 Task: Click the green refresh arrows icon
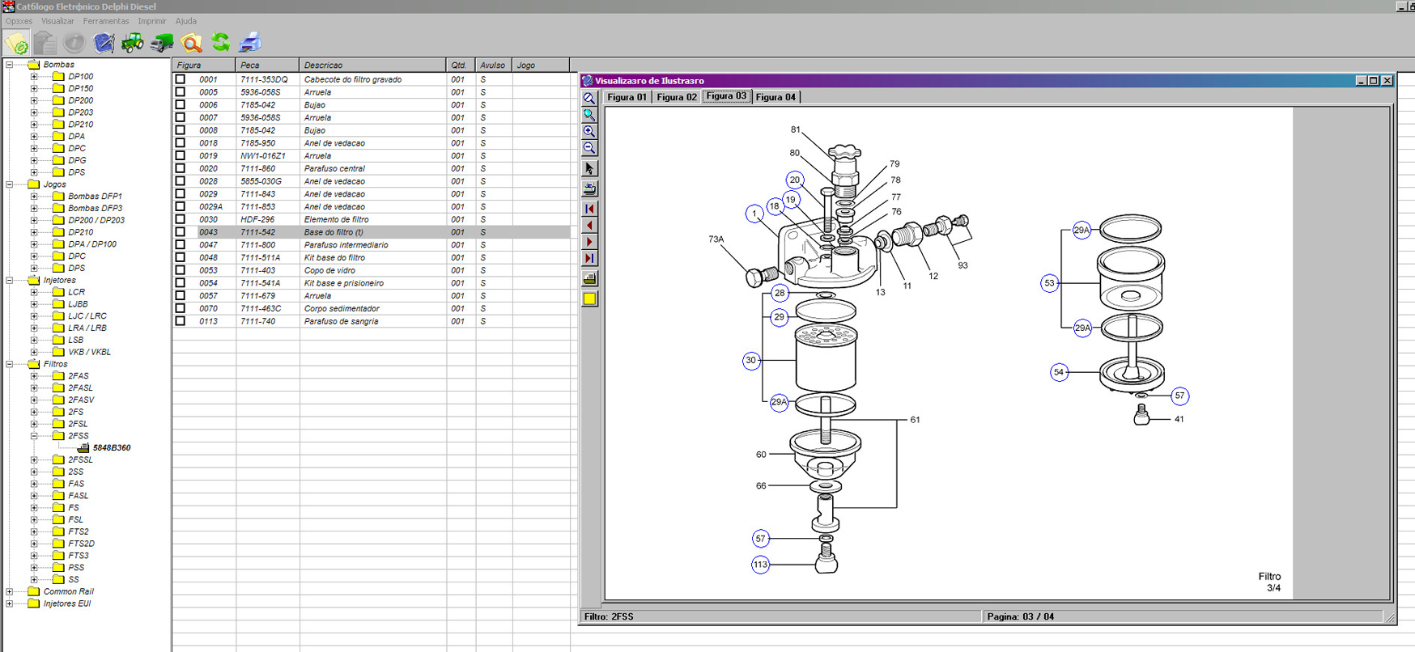(x=221, y=42)
